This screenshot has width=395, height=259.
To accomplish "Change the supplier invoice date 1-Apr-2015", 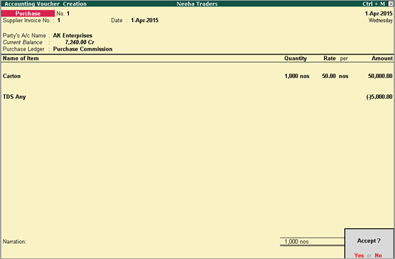I will (145, 21).
